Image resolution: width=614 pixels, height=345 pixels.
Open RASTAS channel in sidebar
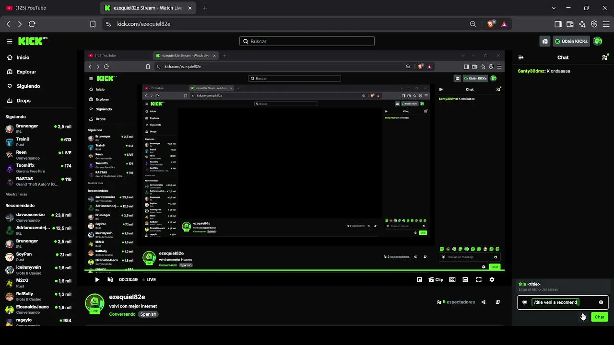tap(38, 181)
